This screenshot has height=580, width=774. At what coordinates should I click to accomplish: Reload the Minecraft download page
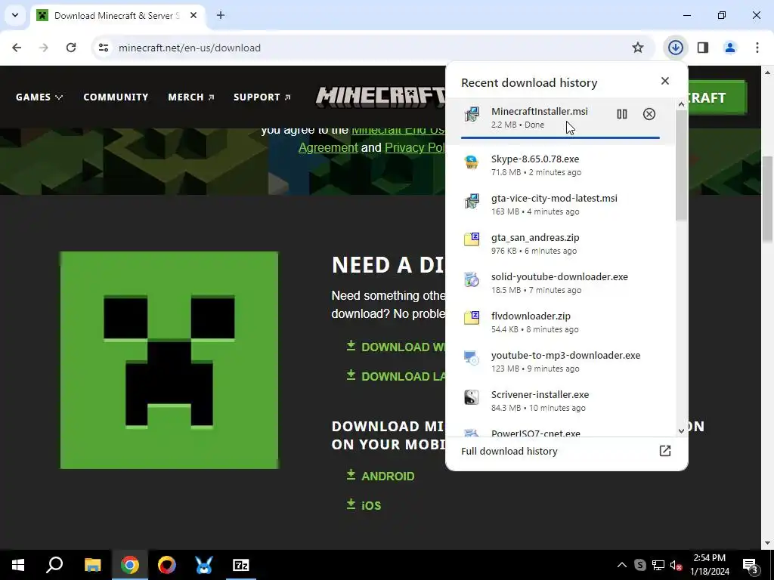coord(71,48)
